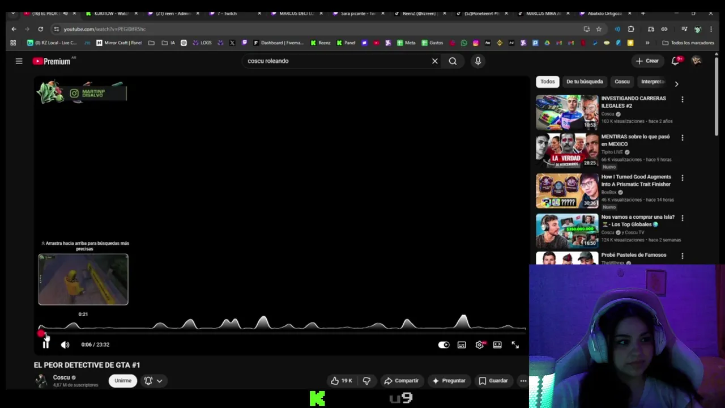Open options for 'How I Turned Good Augments'
Viewport: 725px width, 408px height.
coord(683,178)
